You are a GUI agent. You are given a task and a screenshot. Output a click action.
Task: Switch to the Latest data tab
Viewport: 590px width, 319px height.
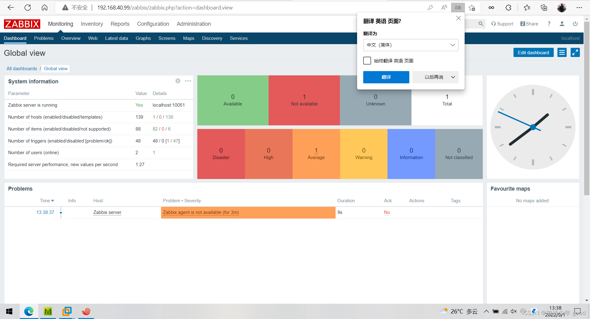(x=116, y=38)
